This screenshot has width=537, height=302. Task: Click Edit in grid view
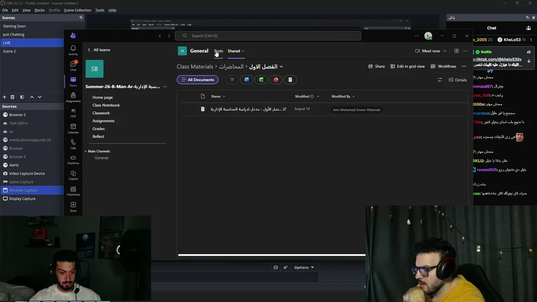pyautogui.click(x=407, y=66)
